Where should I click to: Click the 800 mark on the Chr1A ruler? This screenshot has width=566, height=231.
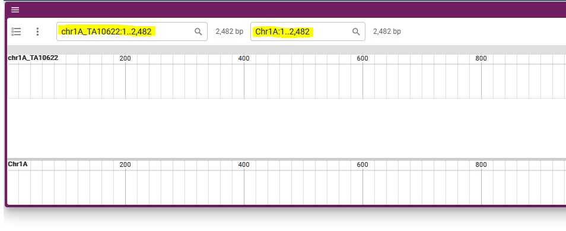point(481,164)
